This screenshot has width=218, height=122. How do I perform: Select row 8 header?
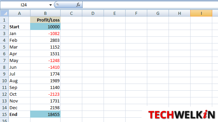pyautogui.click(x=4, y=67)
